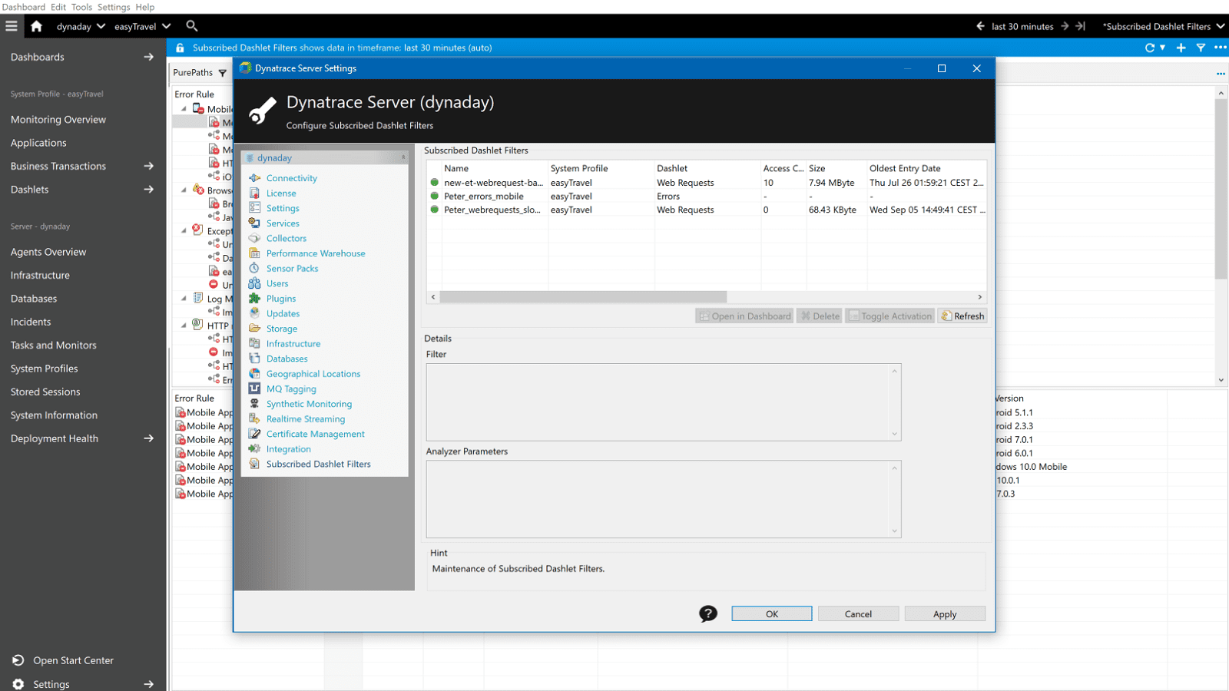
Task: Click the Settings gear icon in sidebar
Action: pos(18,684)
